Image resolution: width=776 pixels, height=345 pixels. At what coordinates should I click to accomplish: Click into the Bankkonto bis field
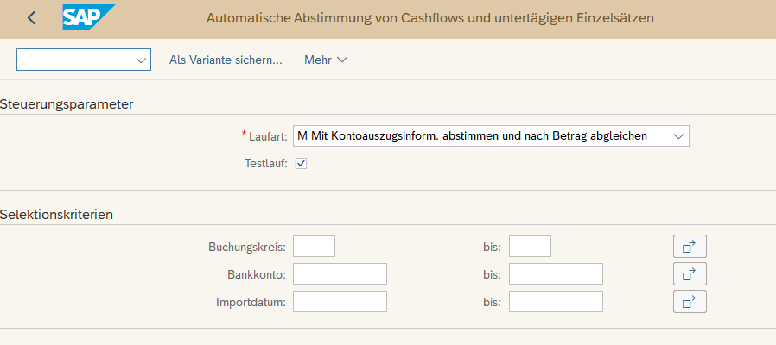(556, 274)
